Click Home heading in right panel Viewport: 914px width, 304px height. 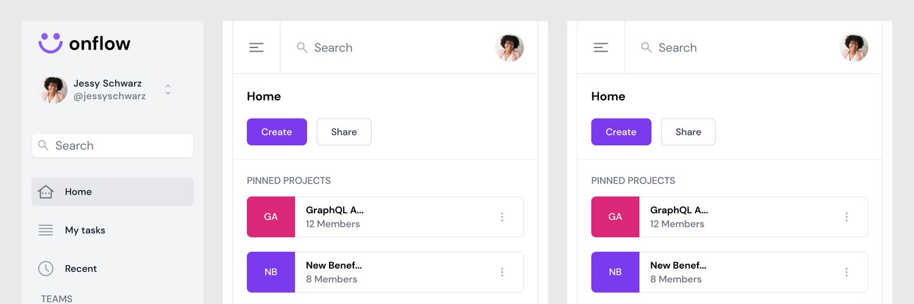pyautogui.click(x=608, y=96)
